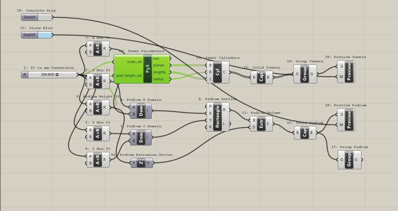This screenshot has height=211, width=398.
Task: Select the Cyl Tower Cylinders component
Action: [218, 72]
